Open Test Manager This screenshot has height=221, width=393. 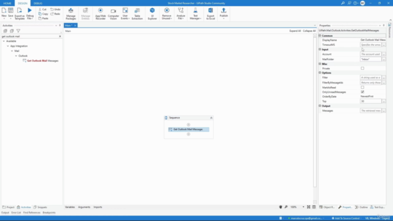(x=195, y=14)
